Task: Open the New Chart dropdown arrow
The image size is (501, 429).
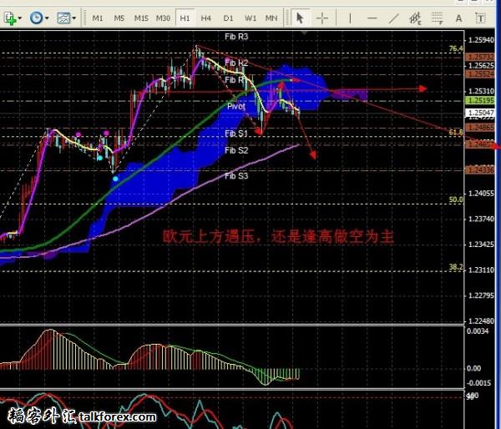Action: [20, 18]
